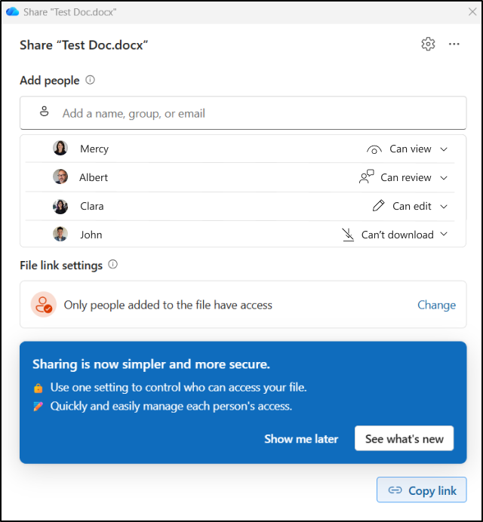The height and width of the screenshot is (522, 483).
Task: Click the 'File link settings' heading
Action: pyautogui.click(x=61, y=266)
